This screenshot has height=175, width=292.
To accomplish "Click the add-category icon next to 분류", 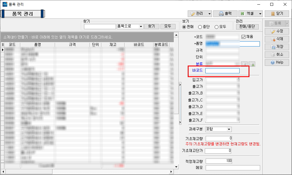I will pos(252,64).
